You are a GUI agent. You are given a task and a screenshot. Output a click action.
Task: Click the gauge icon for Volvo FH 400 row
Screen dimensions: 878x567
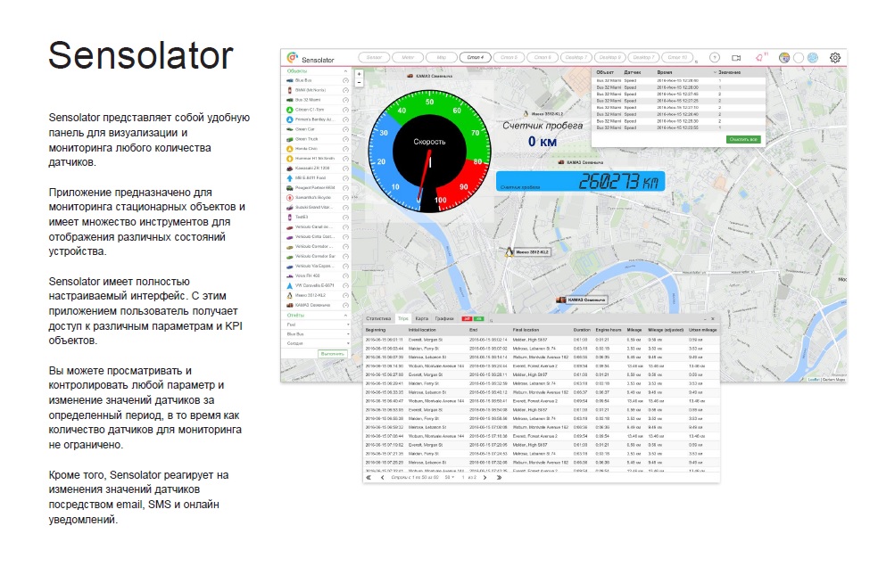[345, 276]
